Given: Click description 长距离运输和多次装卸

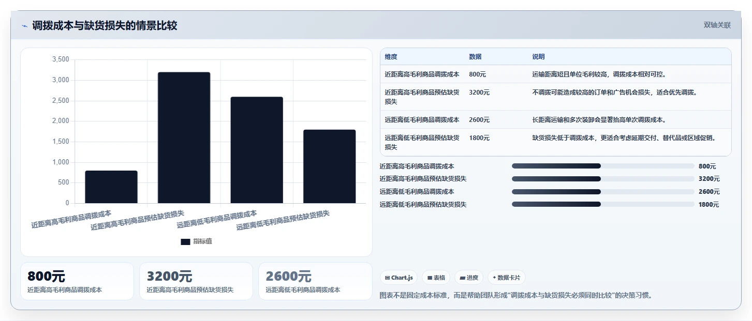Looking at the screenshot, I should 599,120.
